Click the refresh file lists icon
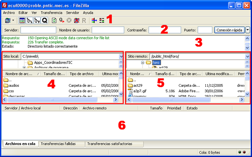The width and height of the screenshot is (252, 157). point(54,20)
